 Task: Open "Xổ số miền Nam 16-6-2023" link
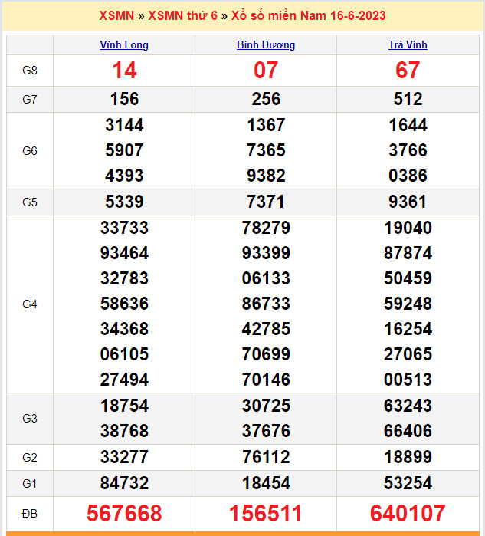click(308, 15)
